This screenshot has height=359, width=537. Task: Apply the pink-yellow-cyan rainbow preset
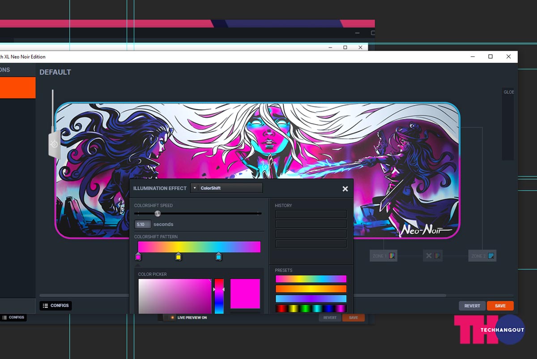(311, 279)
